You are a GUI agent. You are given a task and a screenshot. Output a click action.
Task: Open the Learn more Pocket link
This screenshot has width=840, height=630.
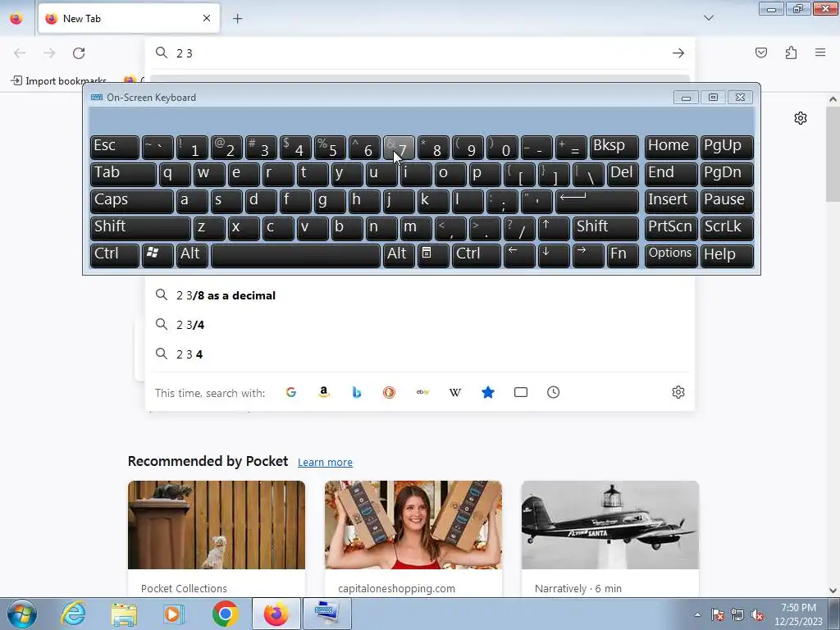[325, 463]
